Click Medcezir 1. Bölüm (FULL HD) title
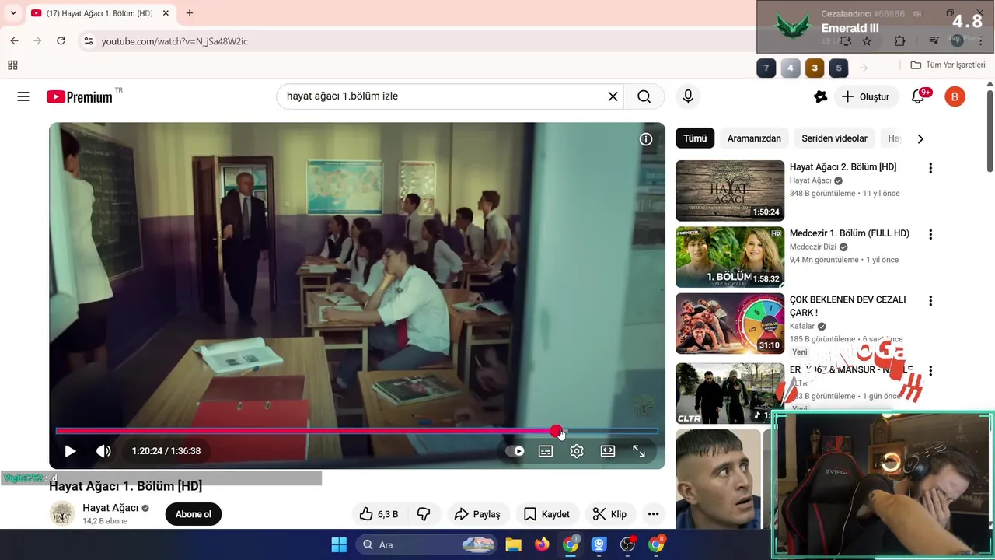The image size is (995, 560). coord(849,233)
